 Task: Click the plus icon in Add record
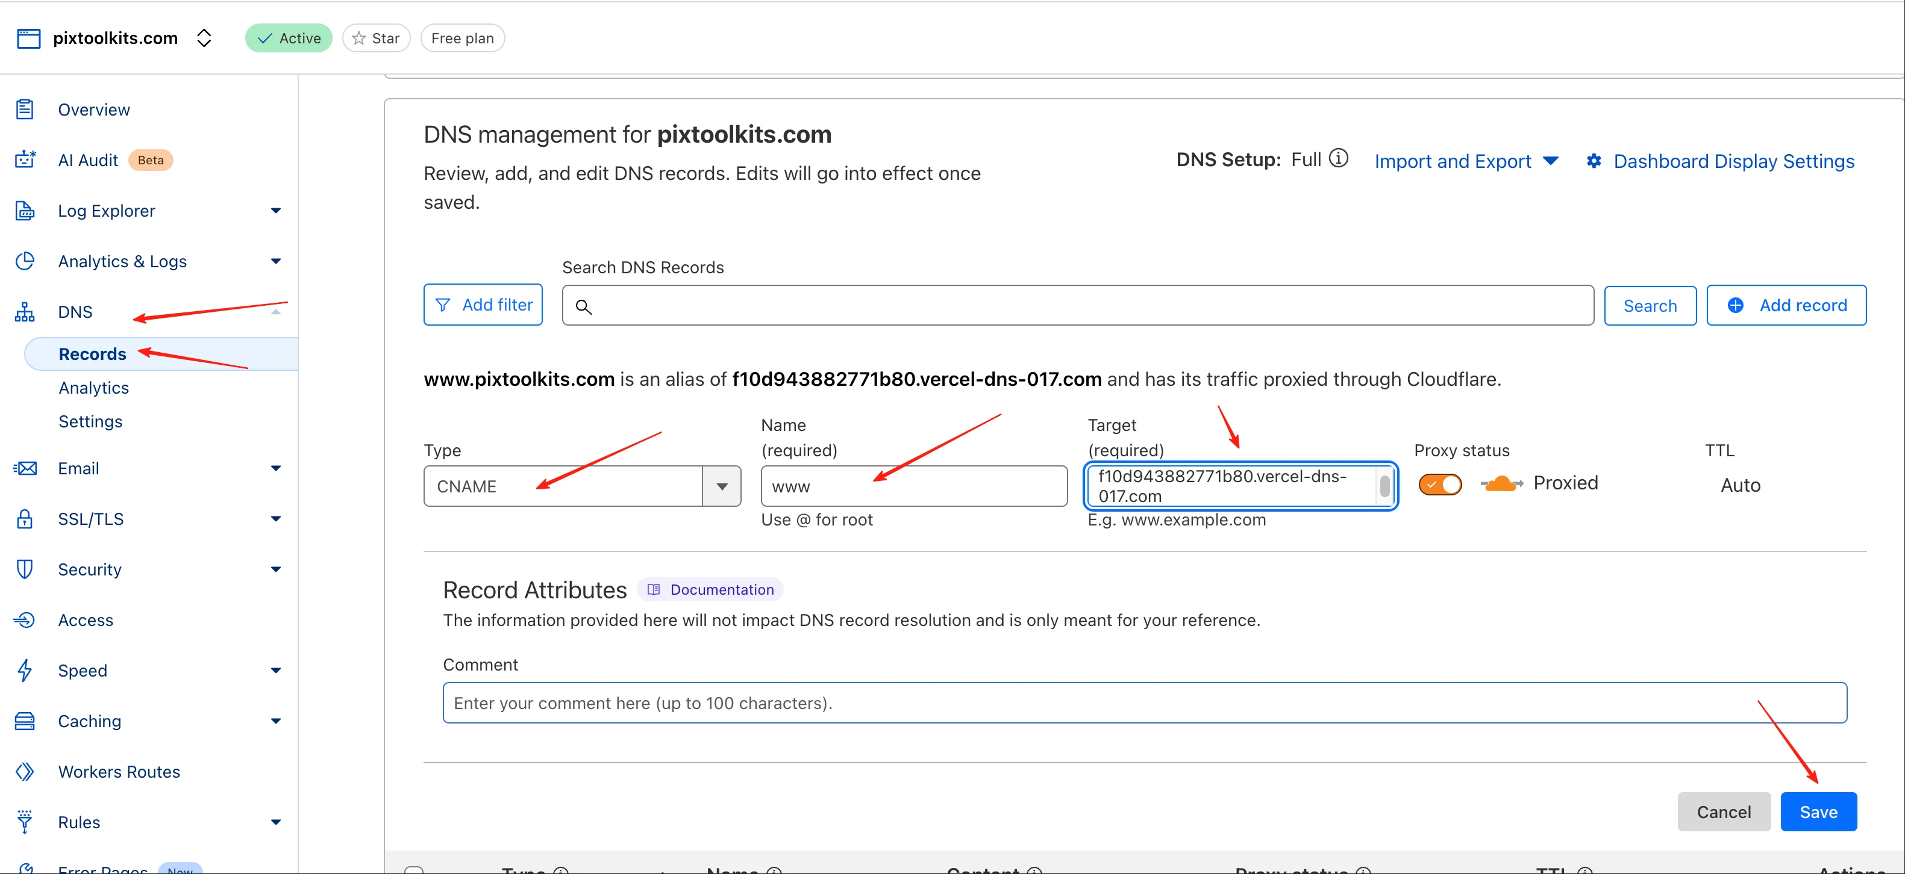click(x=1736, y=305)
